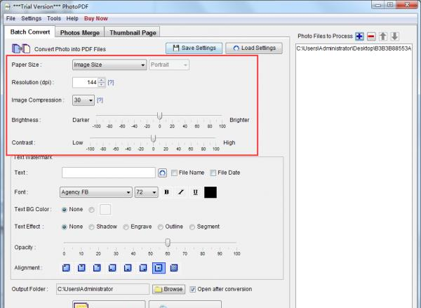Expand the Agency FB font dropdown
The height and width of the screenshot is (308, 421).
click(x=96, y=192)
